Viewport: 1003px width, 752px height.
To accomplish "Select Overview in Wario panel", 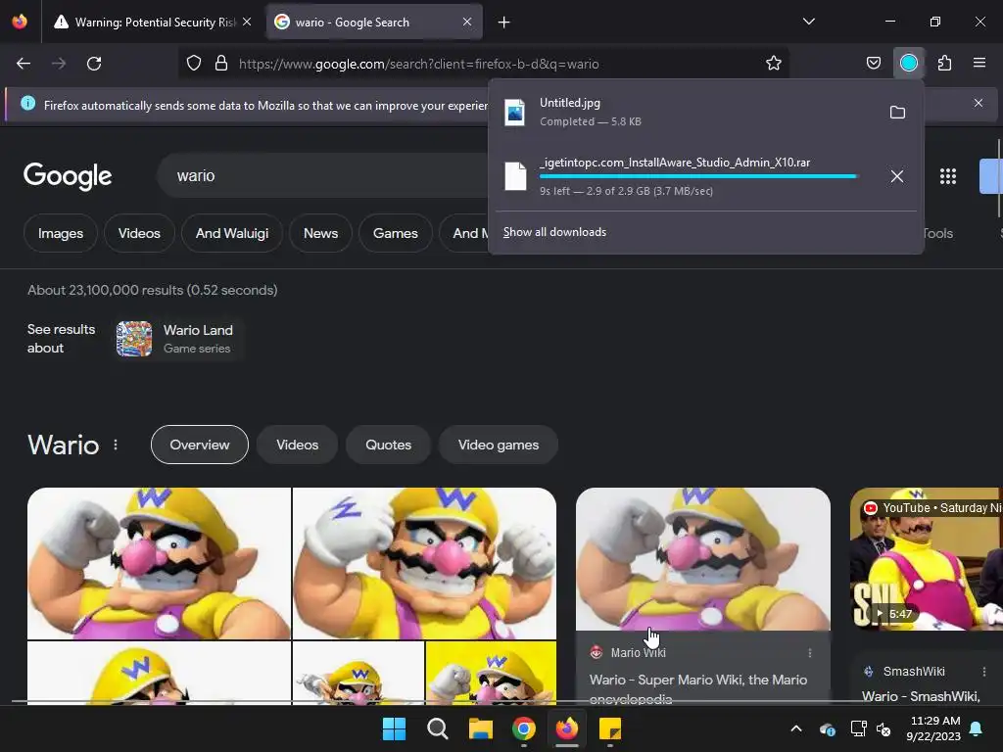I will (200, 445).
